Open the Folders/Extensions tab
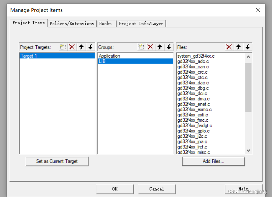This screenshot has width=272, height=197. pyautogui.click(x=72, y=24)
